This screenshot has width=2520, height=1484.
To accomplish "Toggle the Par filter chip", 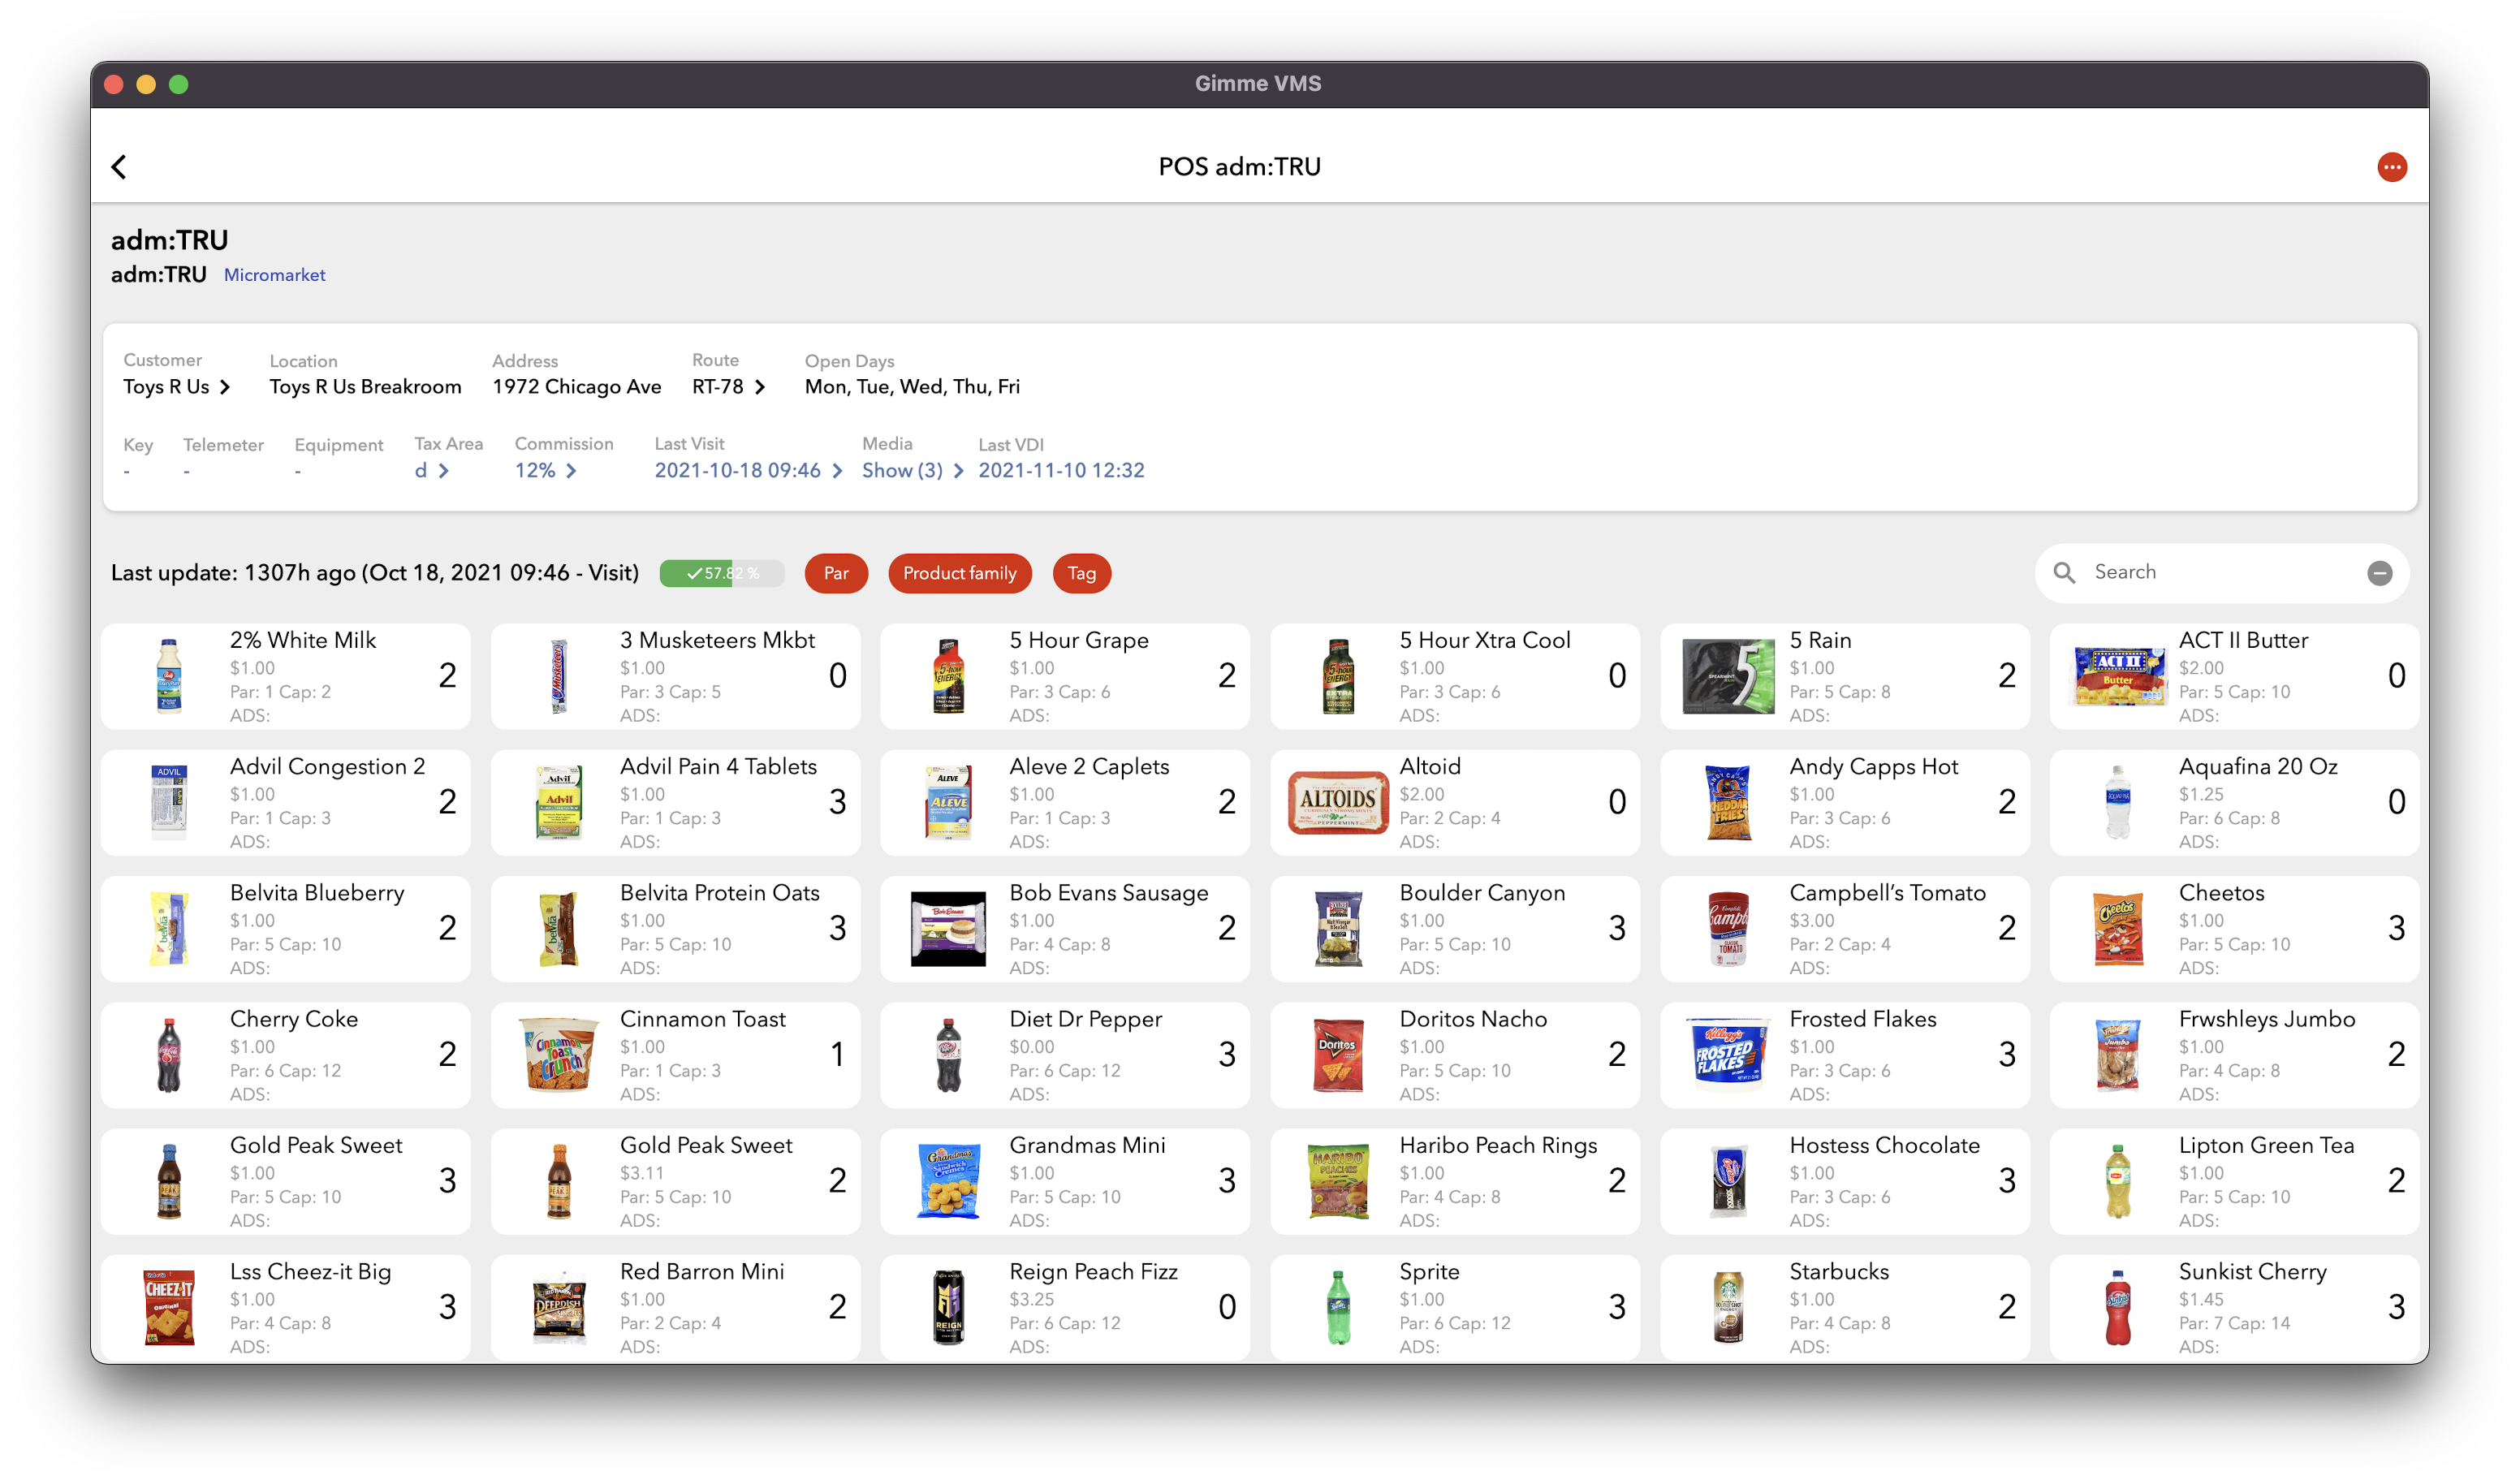I will point(836,573).
